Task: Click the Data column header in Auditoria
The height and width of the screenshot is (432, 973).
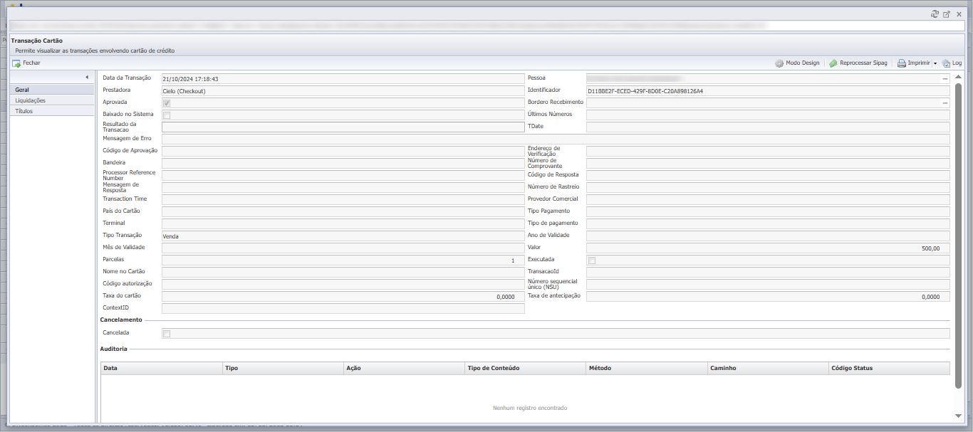Action: click(161, 368)
